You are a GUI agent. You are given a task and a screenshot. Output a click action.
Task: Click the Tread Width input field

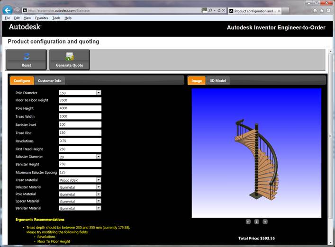(80, 116)
